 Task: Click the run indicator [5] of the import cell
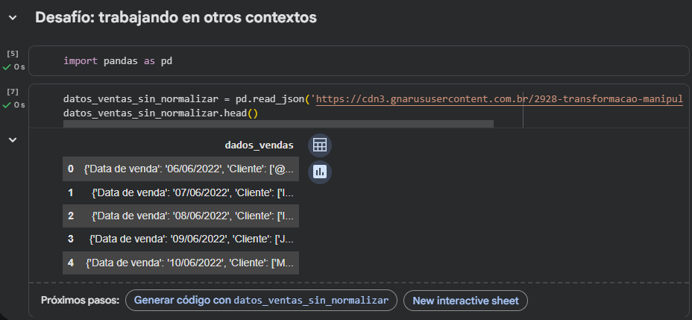tap(13, 54)
